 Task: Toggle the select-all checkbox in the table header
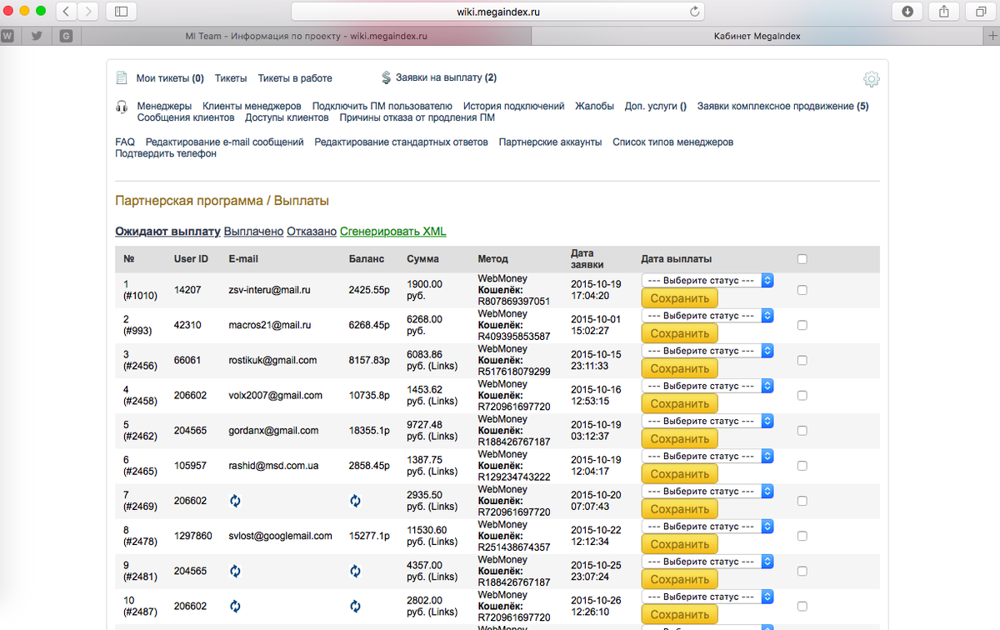802,259
